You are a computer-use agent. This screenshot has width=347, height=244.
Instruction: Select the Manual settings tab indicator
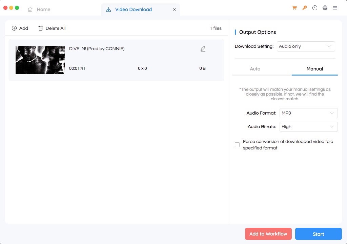tap(314, 69)
